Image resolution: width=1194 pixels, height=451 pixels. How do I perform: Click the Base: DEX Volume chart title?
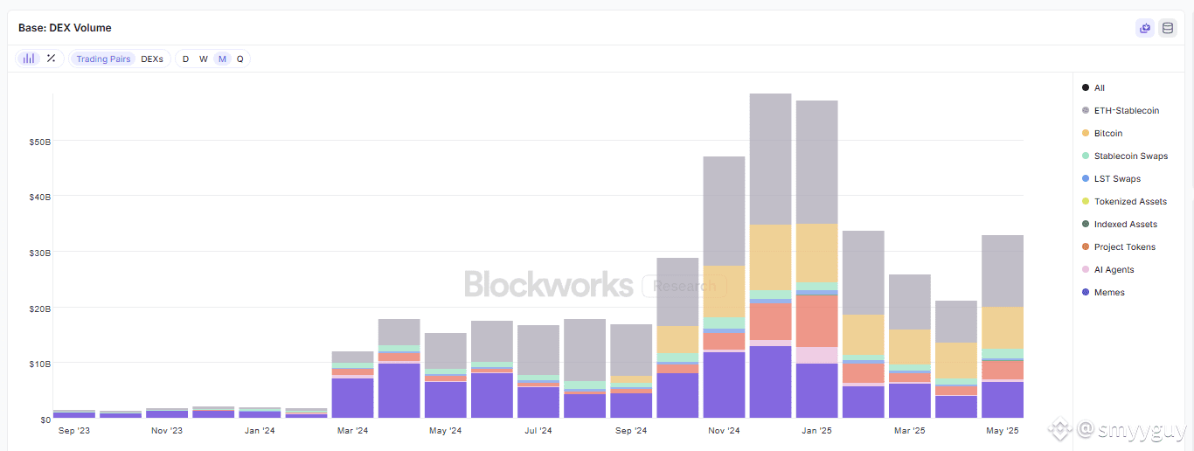click(65, 28)
